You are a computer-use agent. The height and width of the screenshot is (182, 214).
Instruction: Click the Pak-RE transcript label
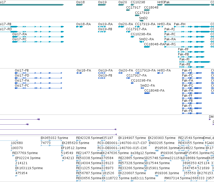pyautogui.click(x=185, y=65)
